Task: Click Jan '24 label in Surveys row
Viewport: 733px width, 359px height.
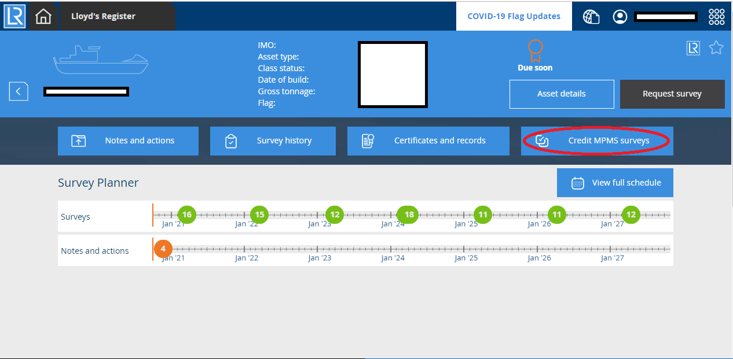Action: (393, 224)
